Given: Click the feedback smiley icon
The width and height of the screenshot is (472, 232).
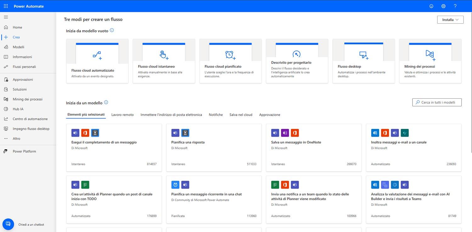Looking at the screenshot, I should pos(431,6).
